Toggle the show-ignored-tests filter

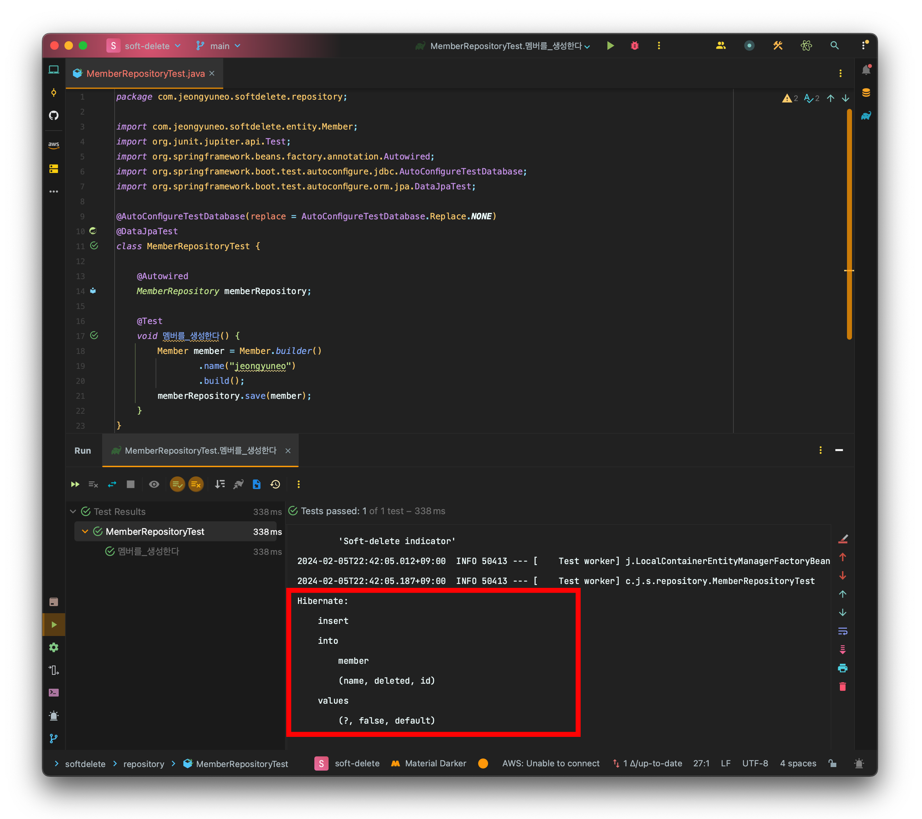(196, 484)
